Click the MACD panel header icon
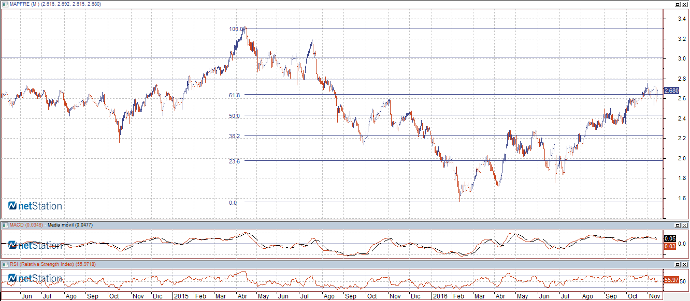Viewport: 690px width, 301px height. tap(5, 225)
